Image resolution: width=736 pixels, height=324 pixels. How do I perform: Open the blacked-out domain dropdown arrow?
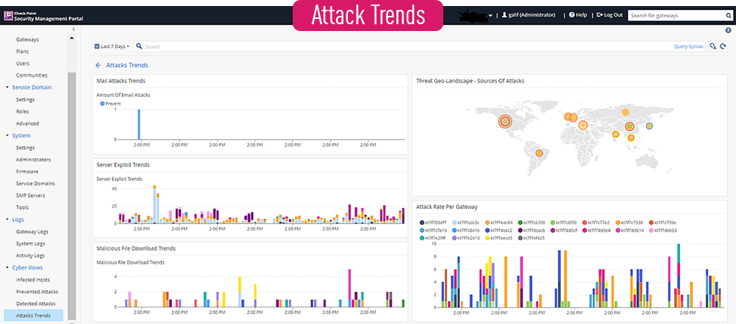pos(490,15)
